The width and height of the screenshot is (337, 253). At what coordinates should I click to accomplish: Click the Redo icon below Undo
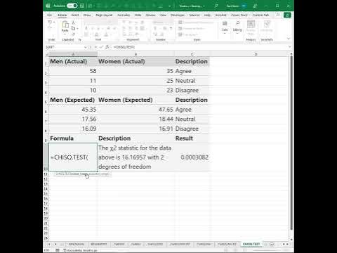pos(50,28)
